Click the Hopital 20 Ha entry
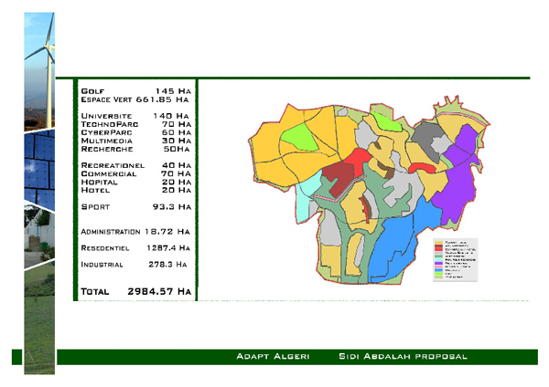This screenshot has height=387, width=549. (x=135, y=182)
